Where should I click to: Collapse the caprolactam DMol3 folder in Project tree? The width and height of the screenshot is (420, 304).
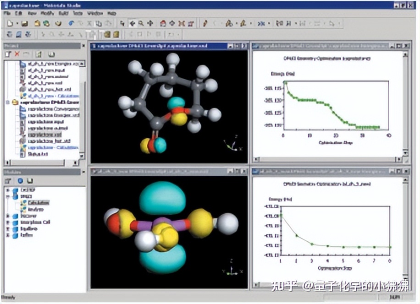coord(8,103)
